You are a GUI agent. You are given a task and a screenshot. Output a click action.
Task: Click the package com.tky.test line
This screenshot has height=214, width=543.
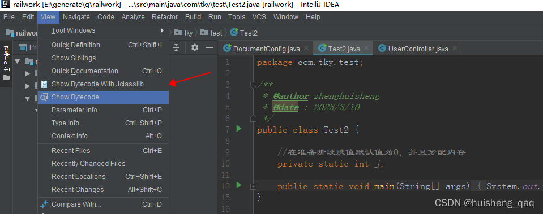click(310, 63)
